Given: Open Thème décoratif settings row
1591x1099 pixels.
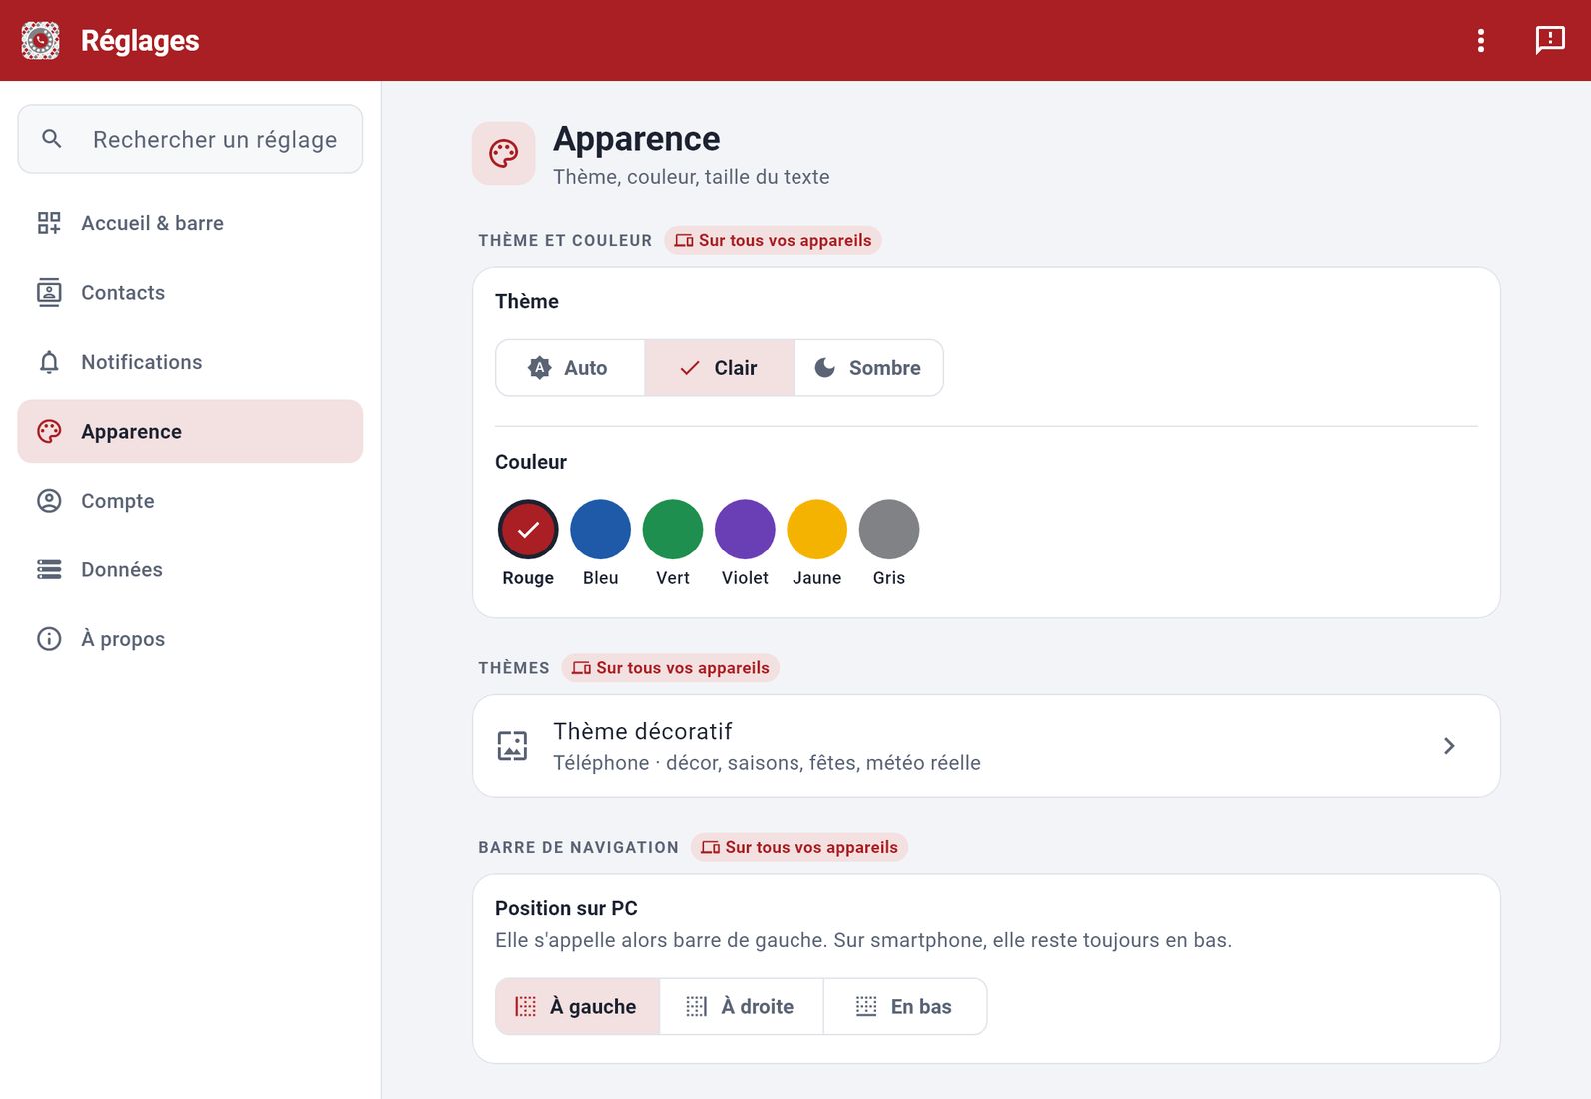Looking at the screenshot, I should [x=986, y=746].
